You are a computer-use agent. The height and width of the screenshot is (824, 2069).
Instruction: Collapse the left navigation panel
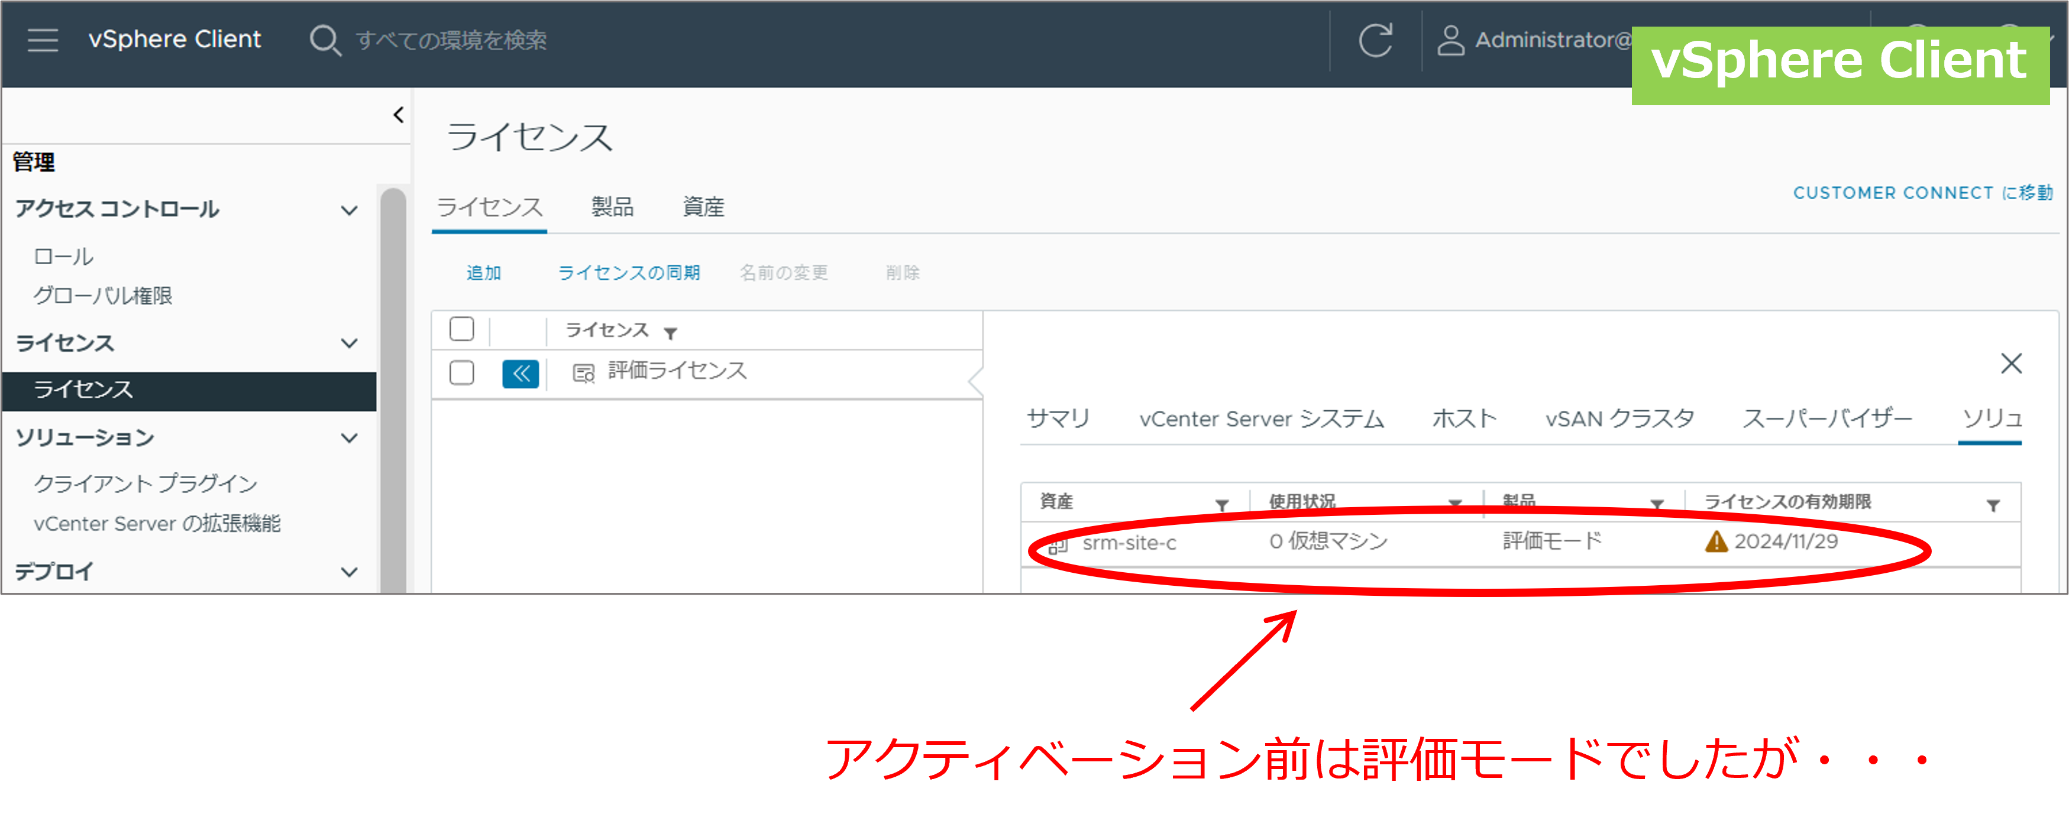399,115
